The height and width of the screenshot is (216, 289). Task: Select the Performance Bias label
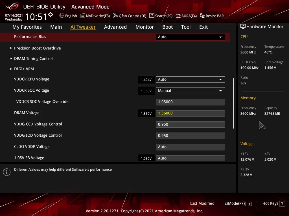point(30,37)
